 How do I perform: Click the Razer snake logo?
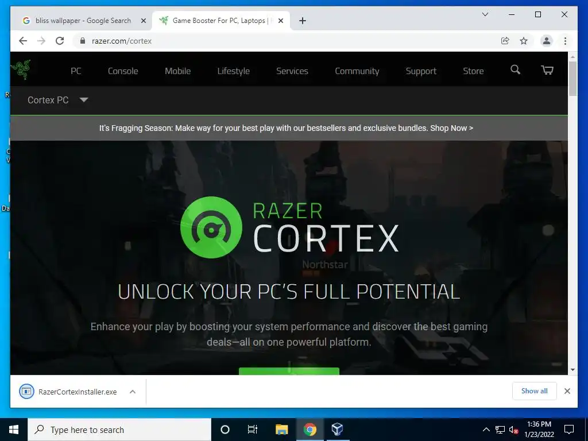[x=21, y=69]
